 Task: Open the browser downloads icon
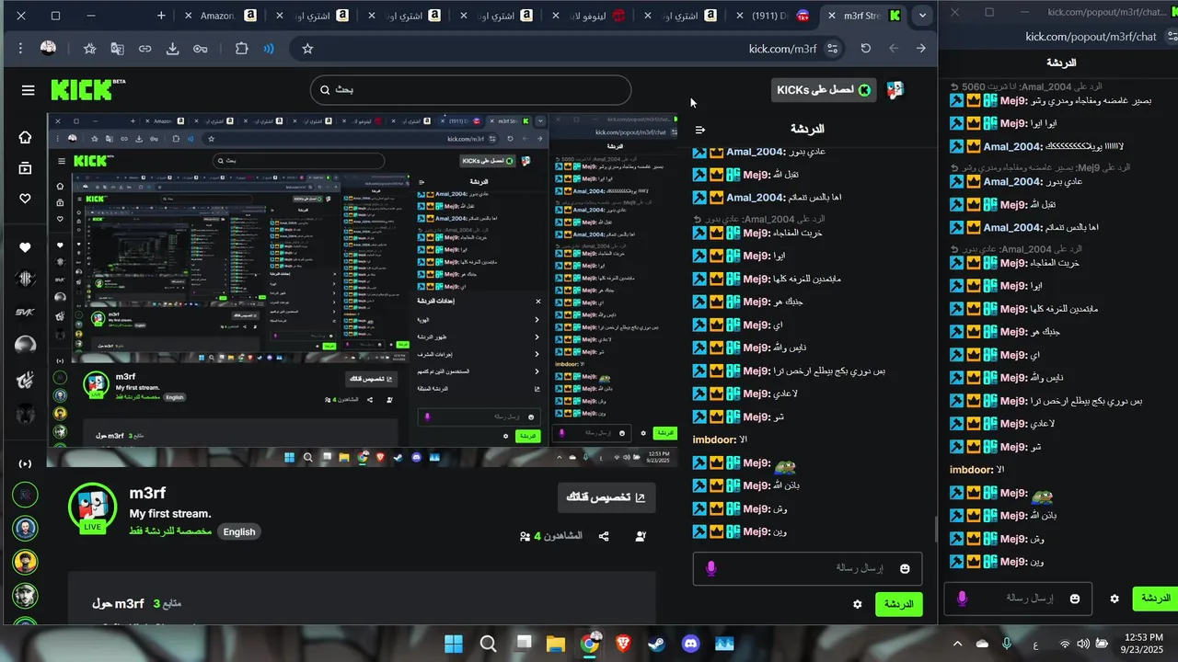pos(172,49)
